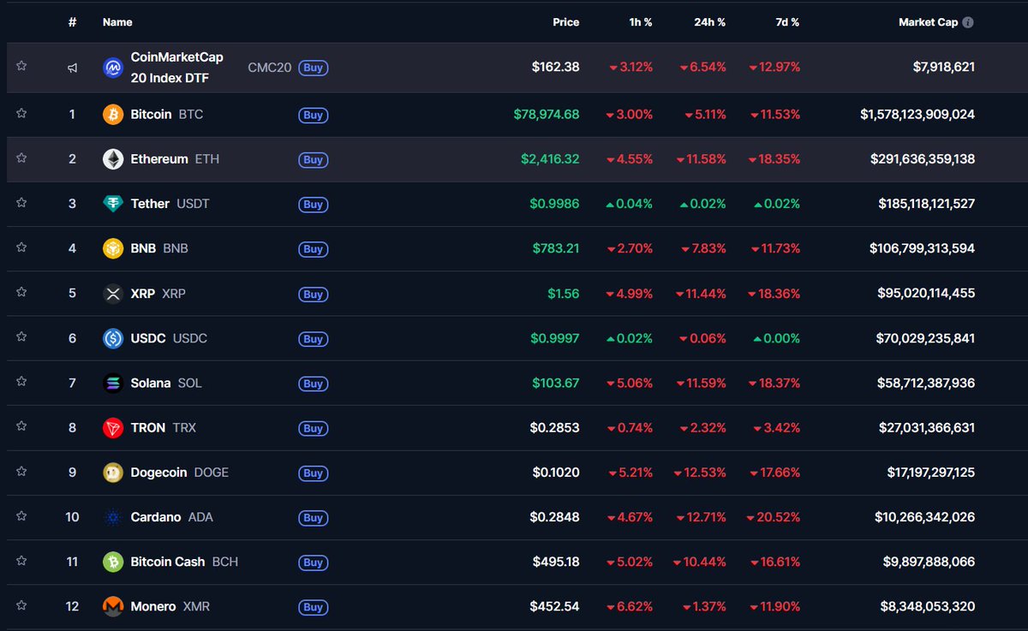
Task: Click the Cardano logo icon
Action: tap(113, 517)
